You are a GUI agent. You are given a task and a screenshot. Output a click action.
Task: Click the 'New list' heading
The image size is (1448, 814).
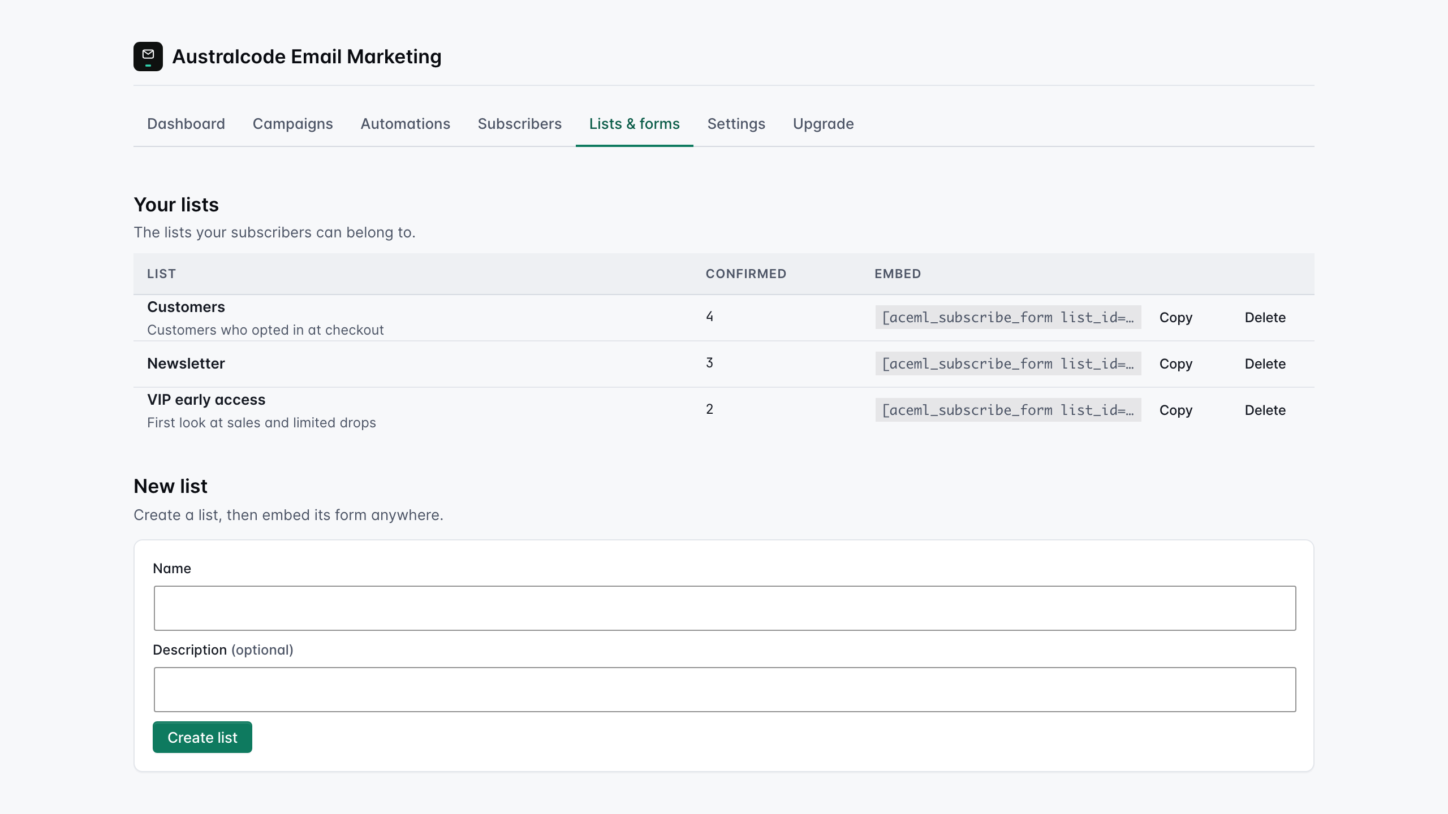pos(170,486)
